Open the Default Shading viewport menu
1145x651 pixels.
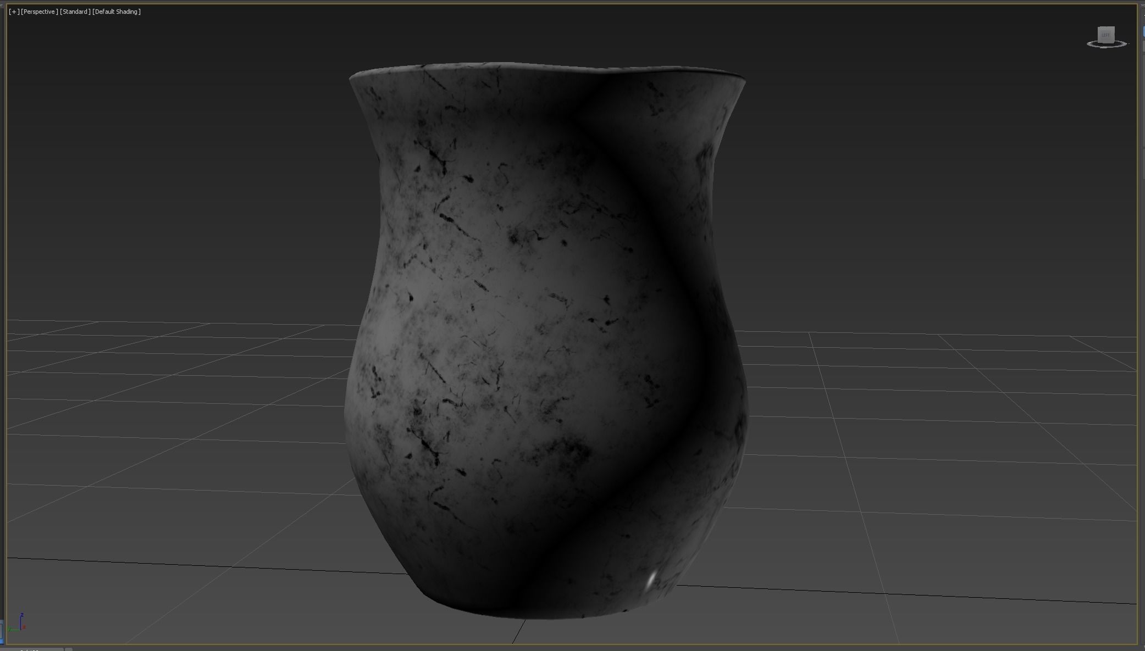pos(117,12)
